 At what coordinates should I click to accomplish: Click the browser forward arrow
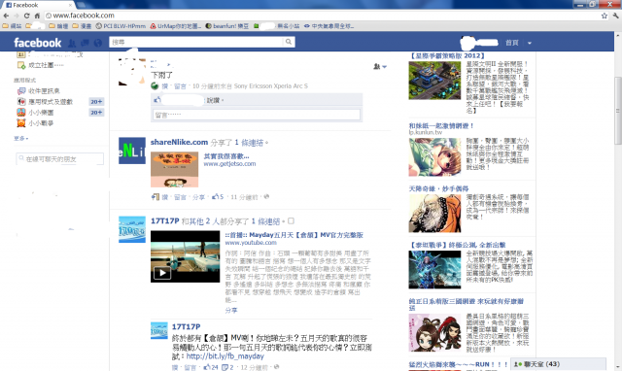[x=17, y=16]
